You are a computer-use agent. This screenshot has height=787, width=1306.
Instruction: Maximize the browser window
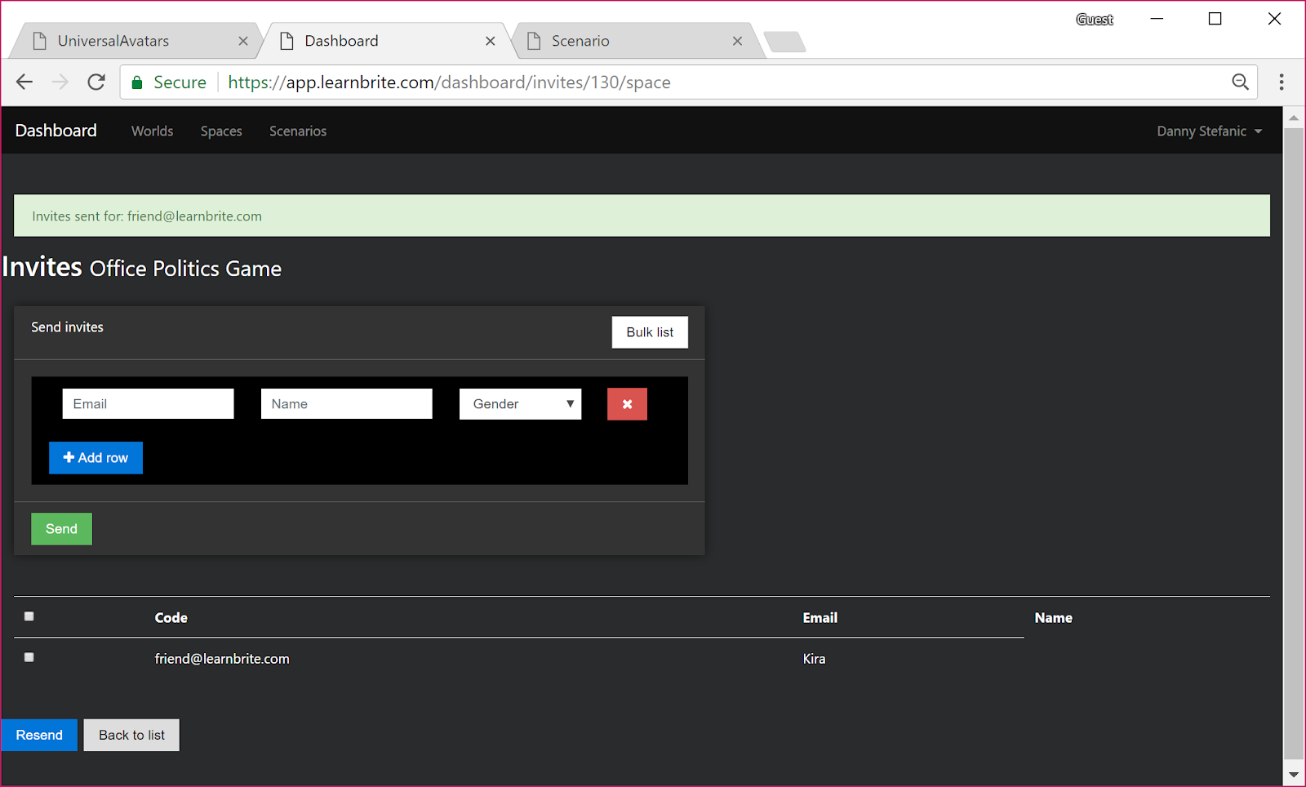[1215, 19]
